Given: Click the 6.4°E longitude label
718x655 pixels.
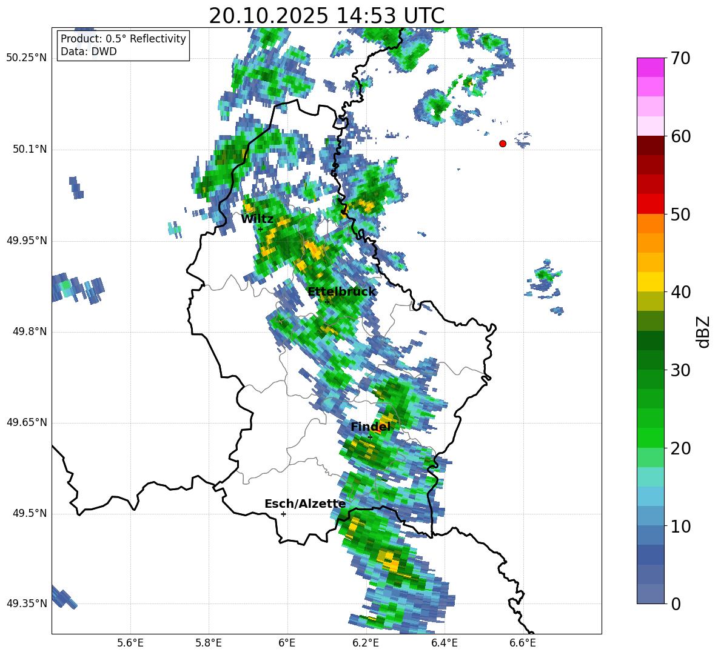Looking at the screenshot, I should coord(444,643).
